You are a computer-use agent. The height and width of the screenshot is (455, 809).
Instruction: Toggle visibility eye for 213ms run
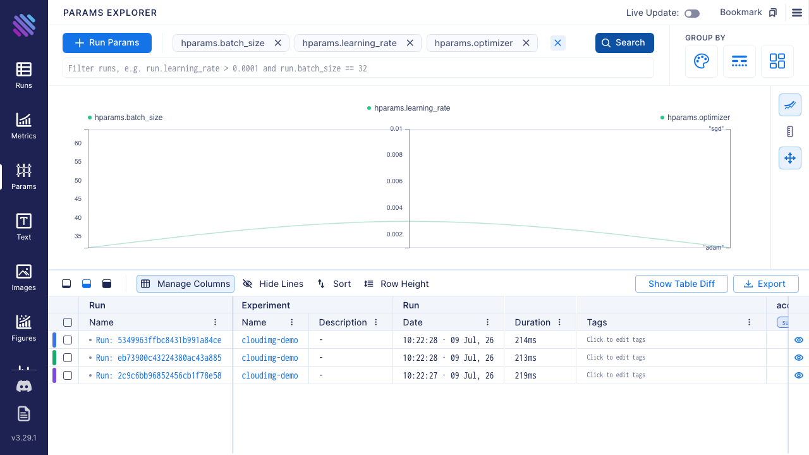coord(799,358)
